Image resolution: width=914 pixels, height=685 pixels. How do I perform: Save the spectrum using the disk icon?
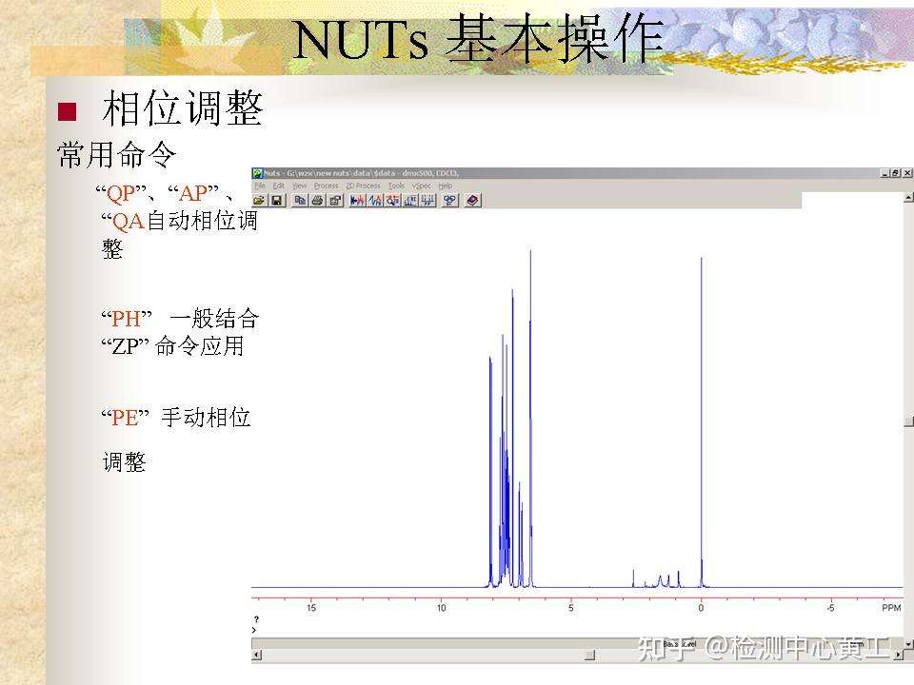(x=276, y=200)
